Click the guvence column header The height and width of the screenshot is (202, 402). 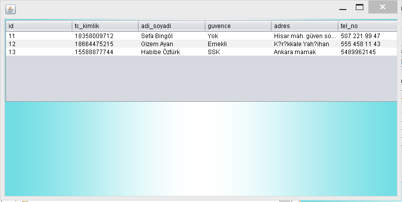click(x=238, y=26)
